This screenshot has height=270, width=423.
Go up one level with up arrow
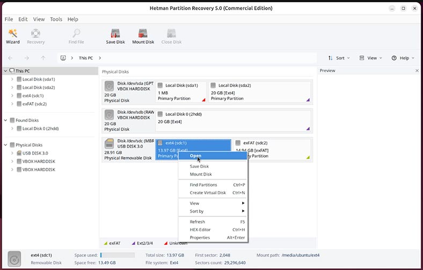(43, 58)
